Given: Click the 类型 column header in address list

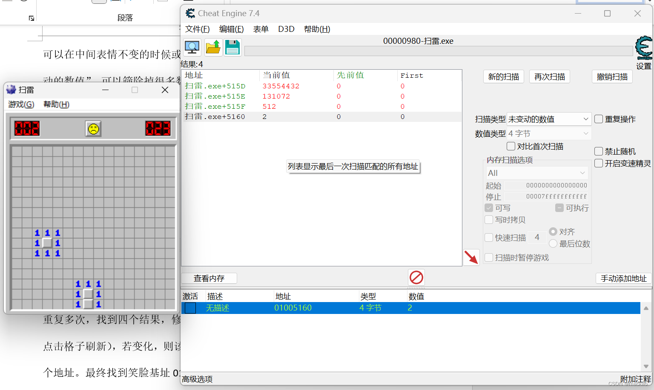Looking at the screenshot, I should point(382,296).
